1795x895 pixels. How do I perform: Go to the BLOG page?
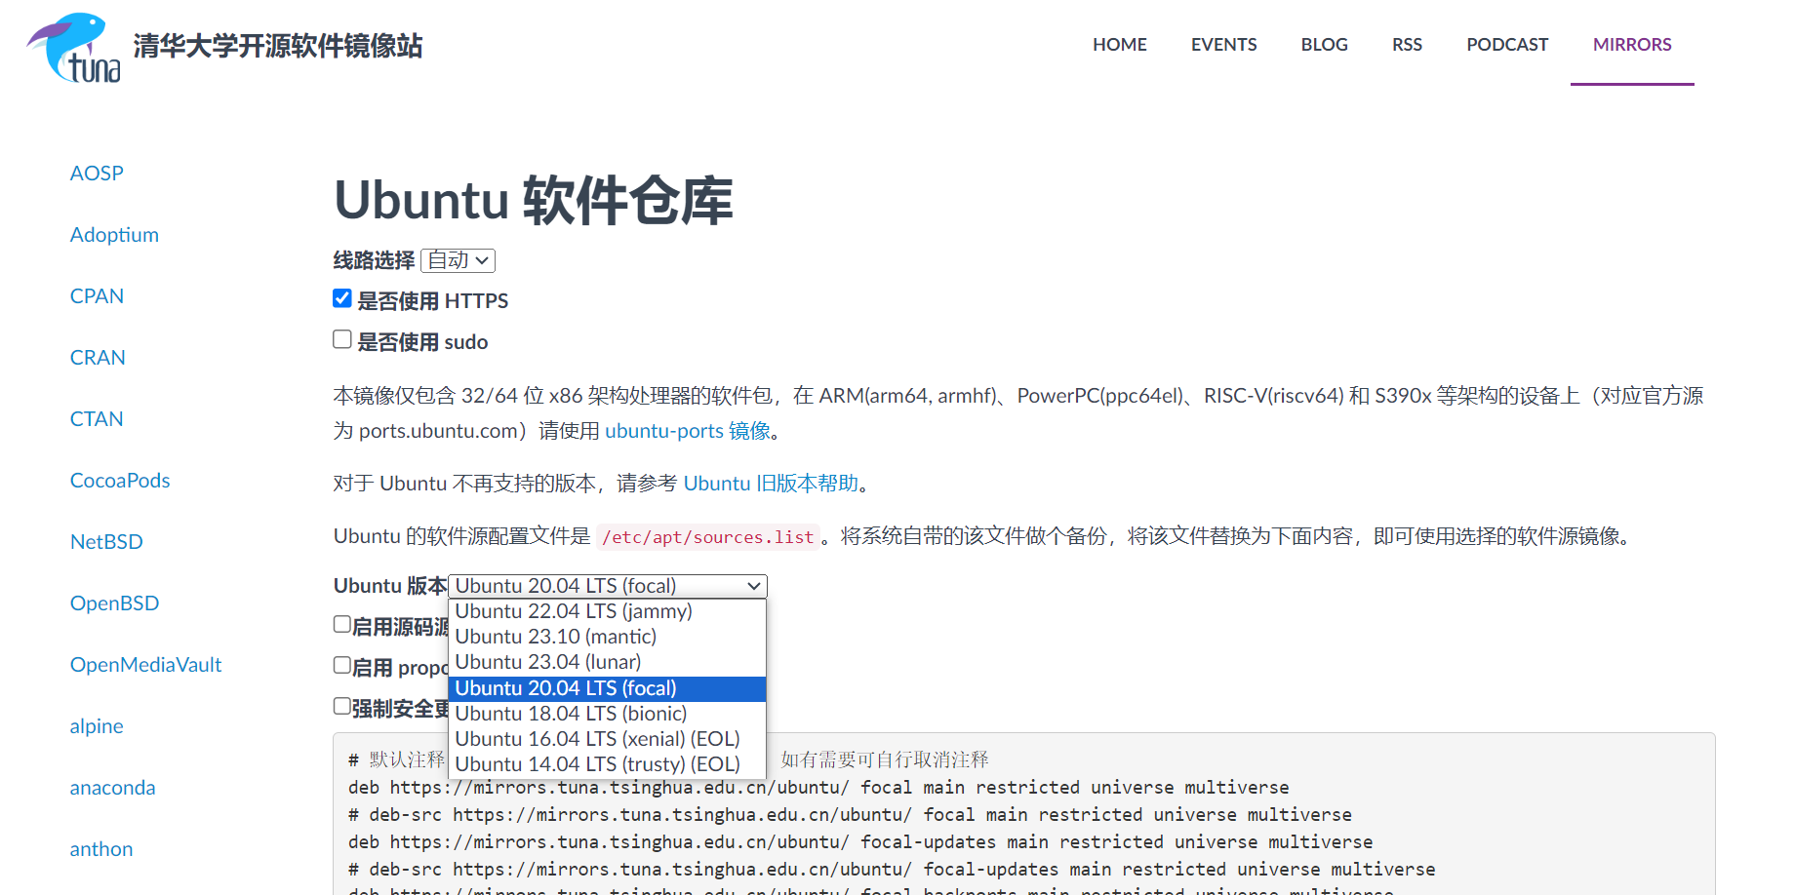tap(1324, 45)
